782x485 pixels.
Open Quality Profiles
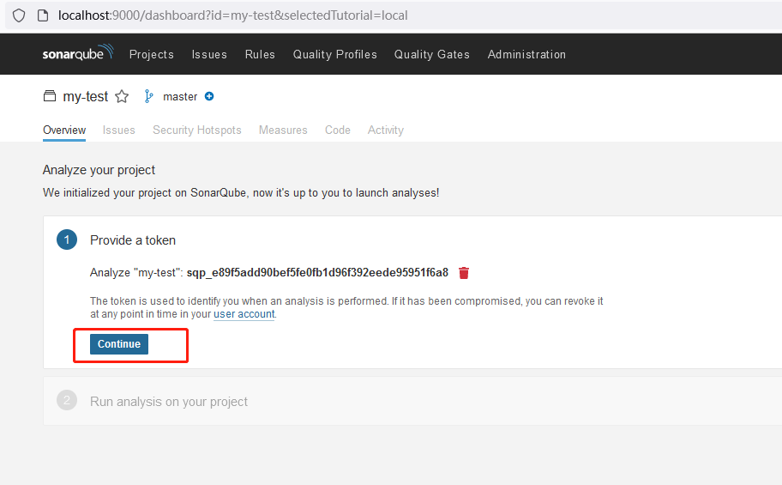[335, 54]
